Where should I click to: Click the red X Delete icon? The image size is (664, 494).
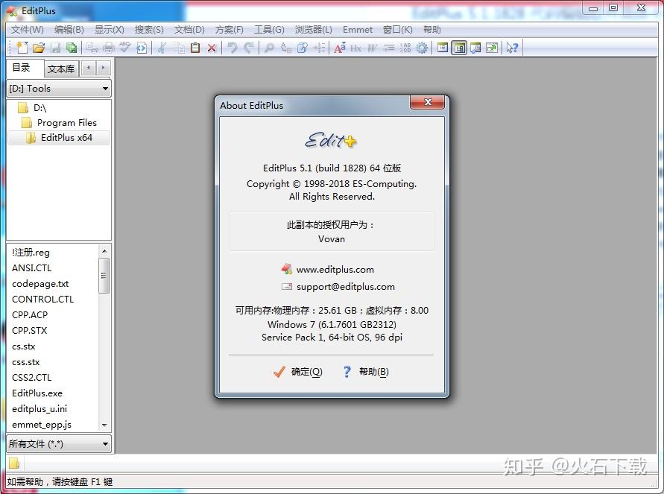212,48
